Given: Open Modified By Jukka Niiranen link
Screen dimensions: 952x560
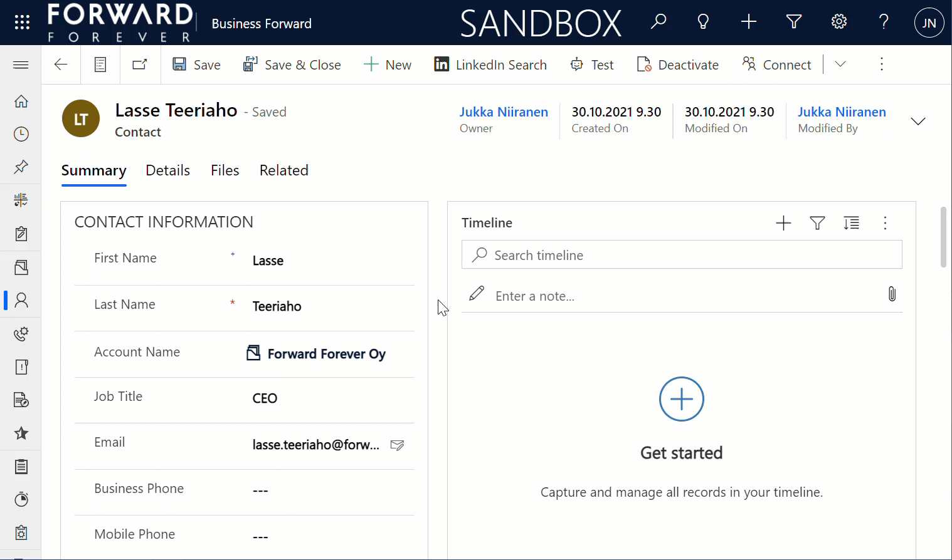Looking at the screenshot, I should pos(842,112).
